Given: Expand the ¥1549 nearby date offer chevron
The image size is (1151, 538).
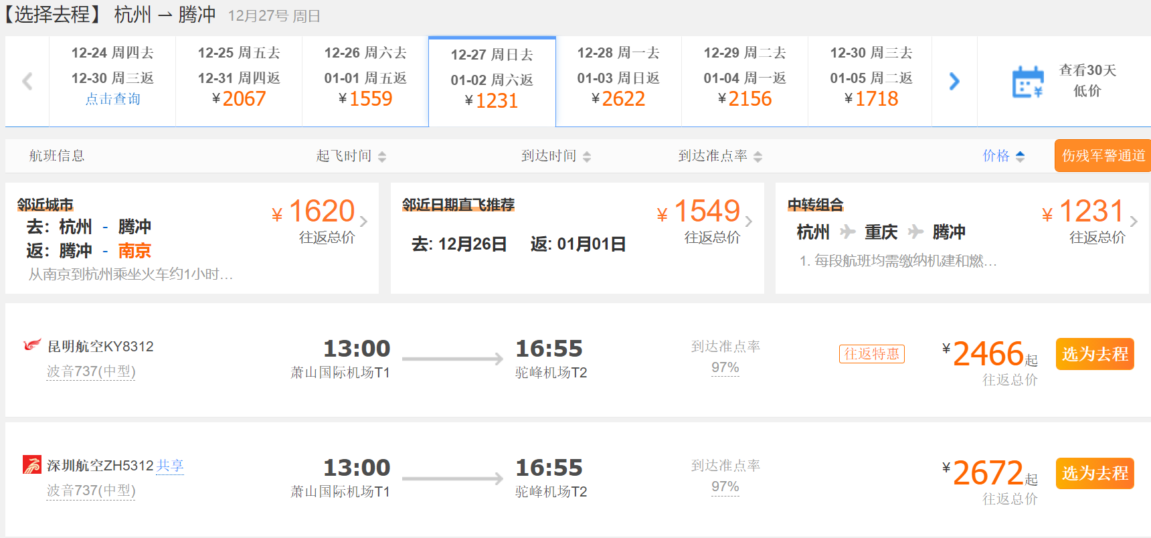Looking at the screenshot, I should pos(749,221).
